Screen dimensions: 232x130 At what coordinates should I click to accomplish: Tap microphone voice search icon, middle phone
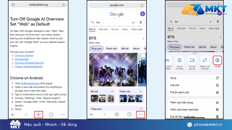[x=141, y=22]
